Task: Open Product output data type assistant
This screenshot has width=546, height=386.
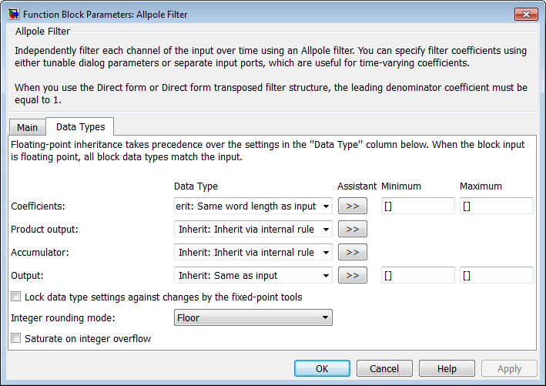Action: point(352,229)
